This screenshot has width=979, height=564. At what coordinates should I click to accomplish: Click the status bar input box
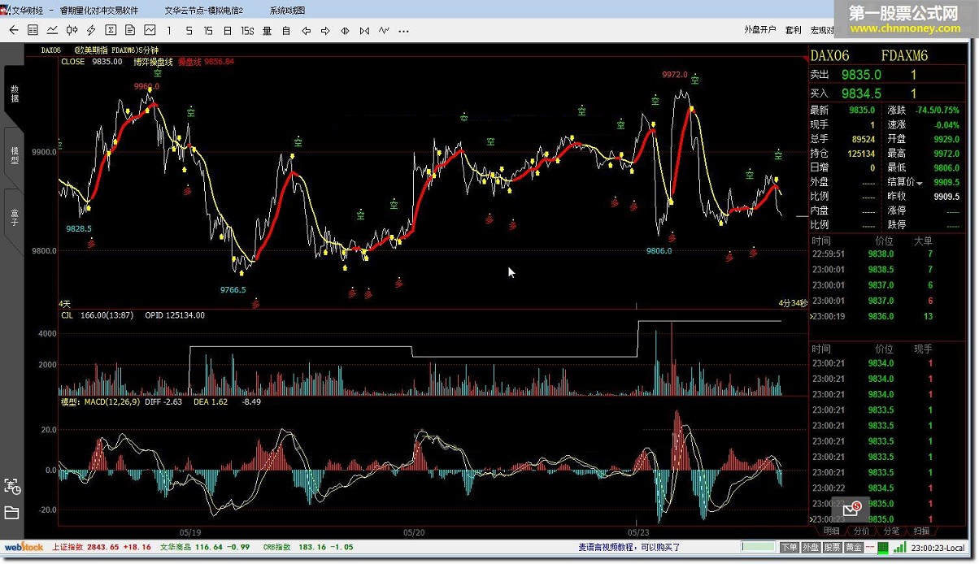tap(759, 547)
